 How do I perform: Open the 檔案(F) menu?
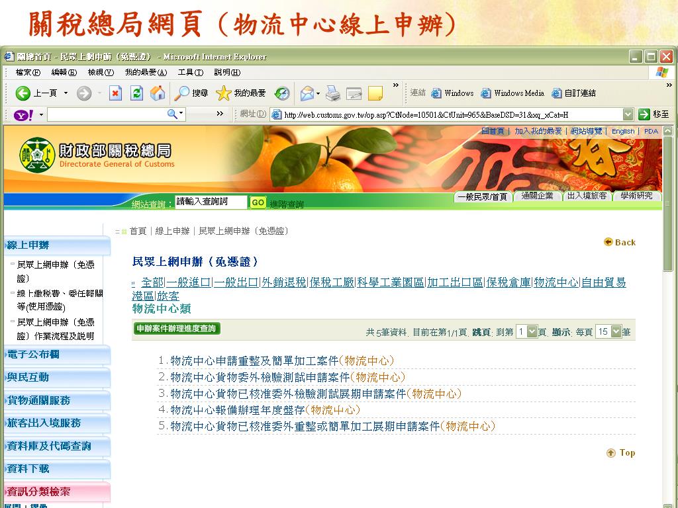point(28,72)
